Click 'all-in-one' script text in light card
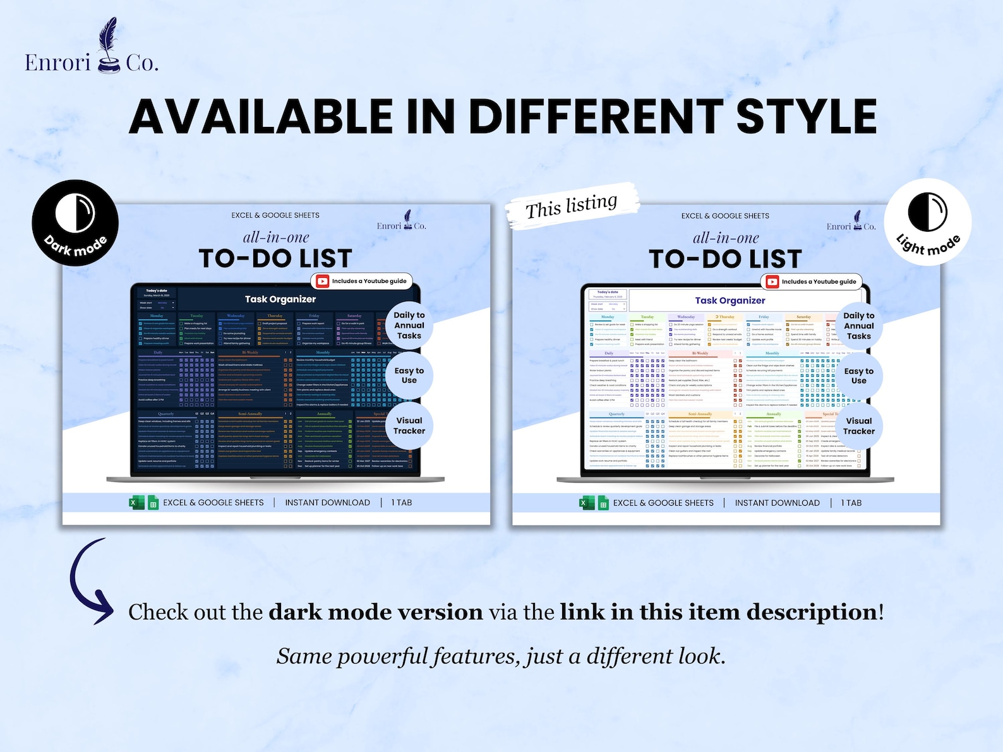The image size is (1003, 752). [726, 238]
